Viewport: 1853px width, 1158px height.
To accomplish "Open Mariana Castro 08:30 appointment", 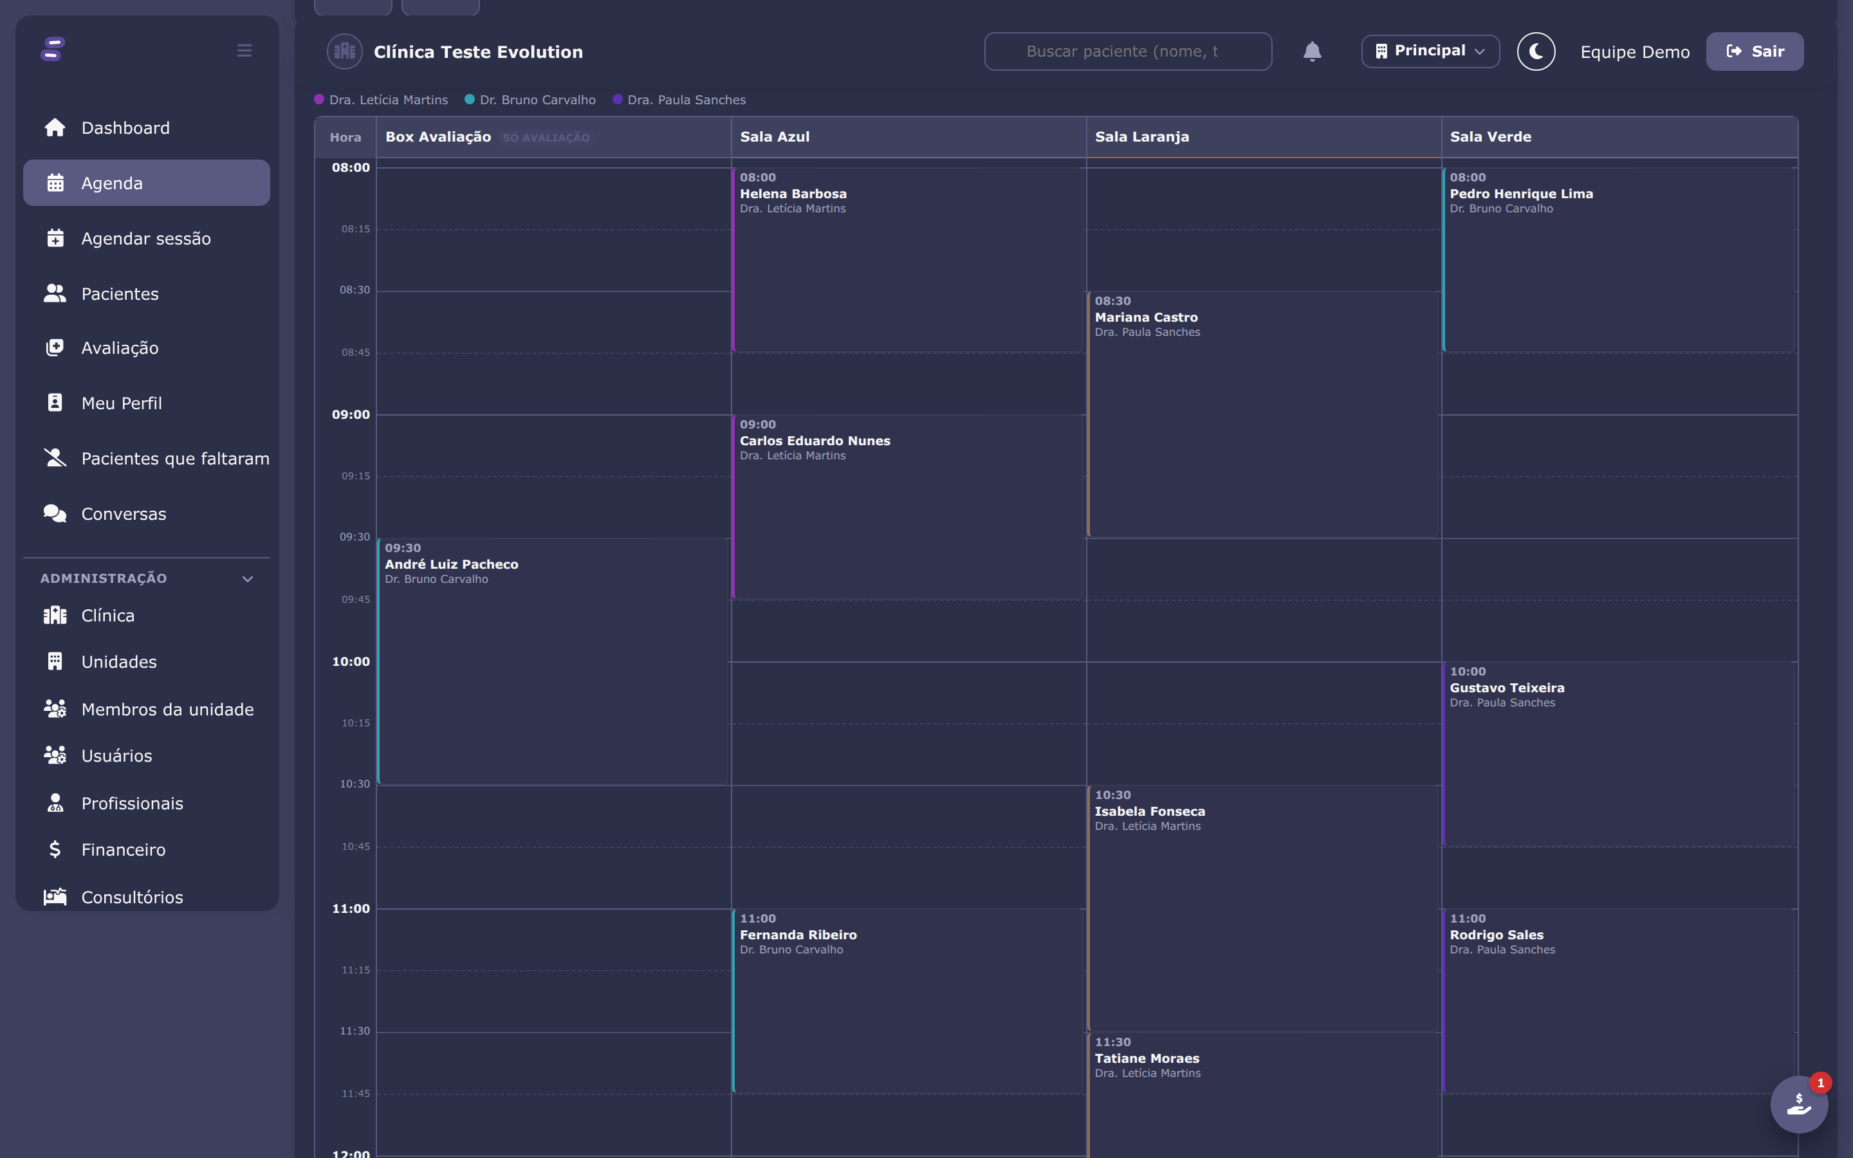I will pos(1264,414).
